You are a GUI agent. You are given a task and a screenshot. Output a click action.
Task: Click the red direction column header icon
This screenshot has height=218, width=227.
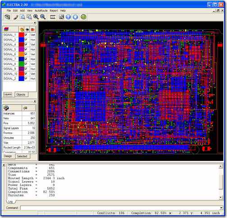click(32, 29)
